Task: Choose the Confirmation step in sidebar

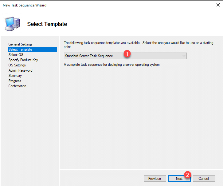Action: pos(17,86)
